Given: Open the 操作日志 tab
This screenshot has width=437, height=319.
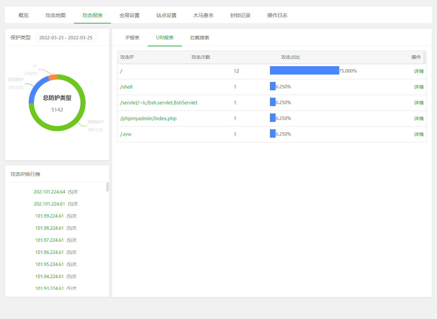Looking at the screenshot, I should pos(277,15).
